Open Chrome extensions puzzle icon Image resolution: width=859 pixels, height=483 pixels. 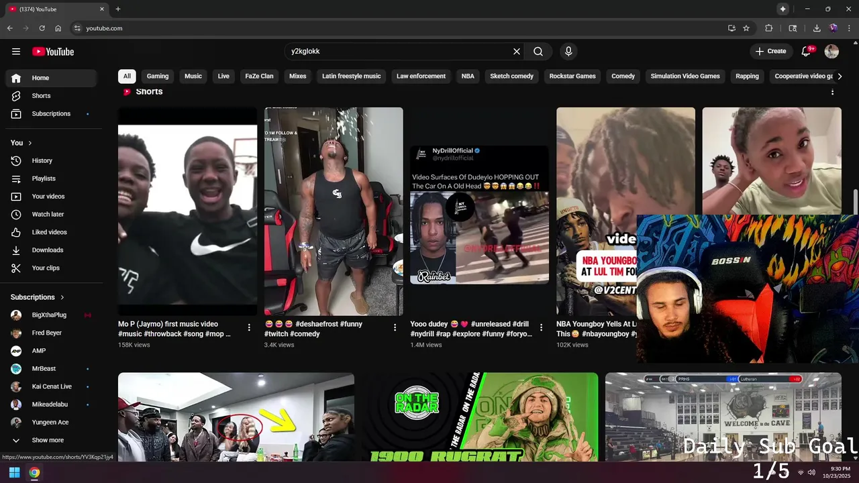pyautogui.click(x=769, y=28)
